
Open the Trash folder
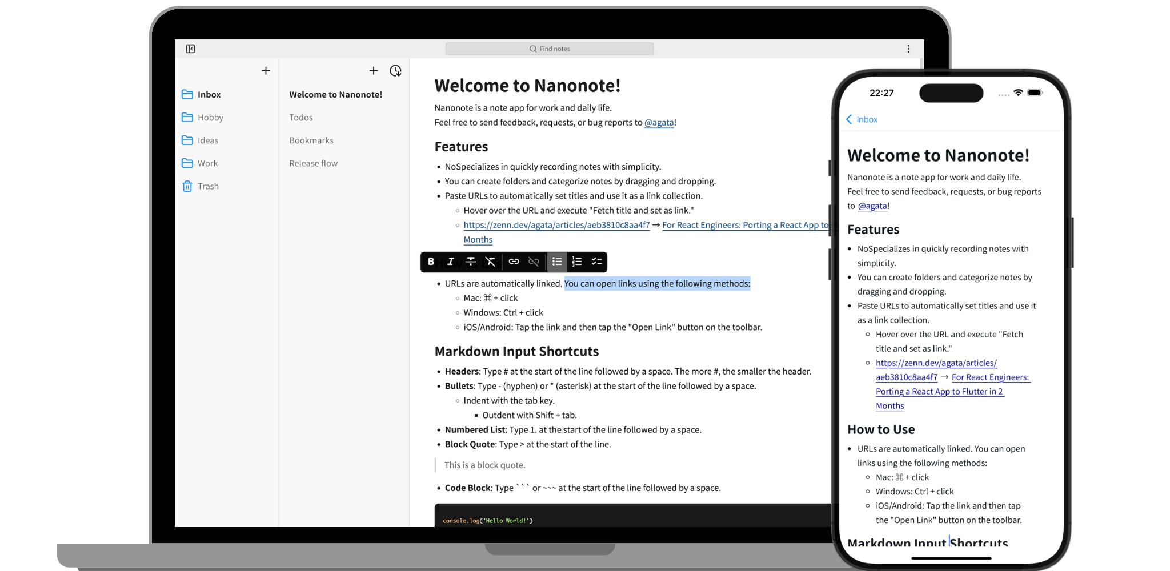207,186
